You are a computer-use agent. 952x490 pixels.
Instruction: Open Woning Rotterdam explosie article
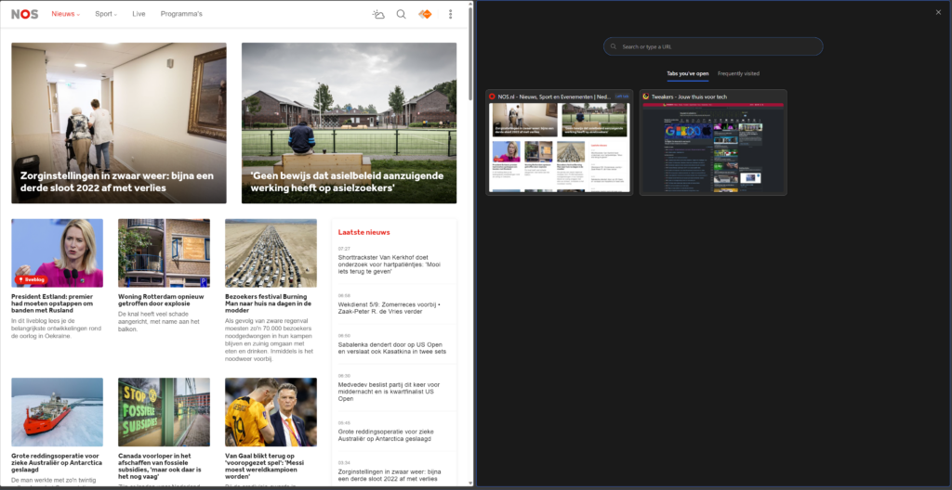pos(161,300)
